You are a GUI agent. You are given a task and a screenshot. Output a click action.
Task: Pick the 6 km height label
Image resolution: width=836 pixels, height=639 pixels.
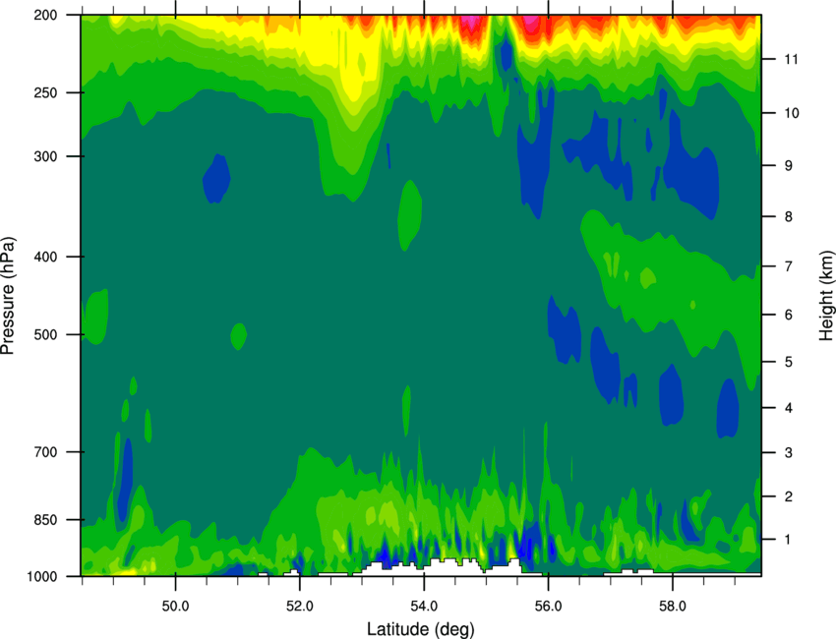pos(789,315)
